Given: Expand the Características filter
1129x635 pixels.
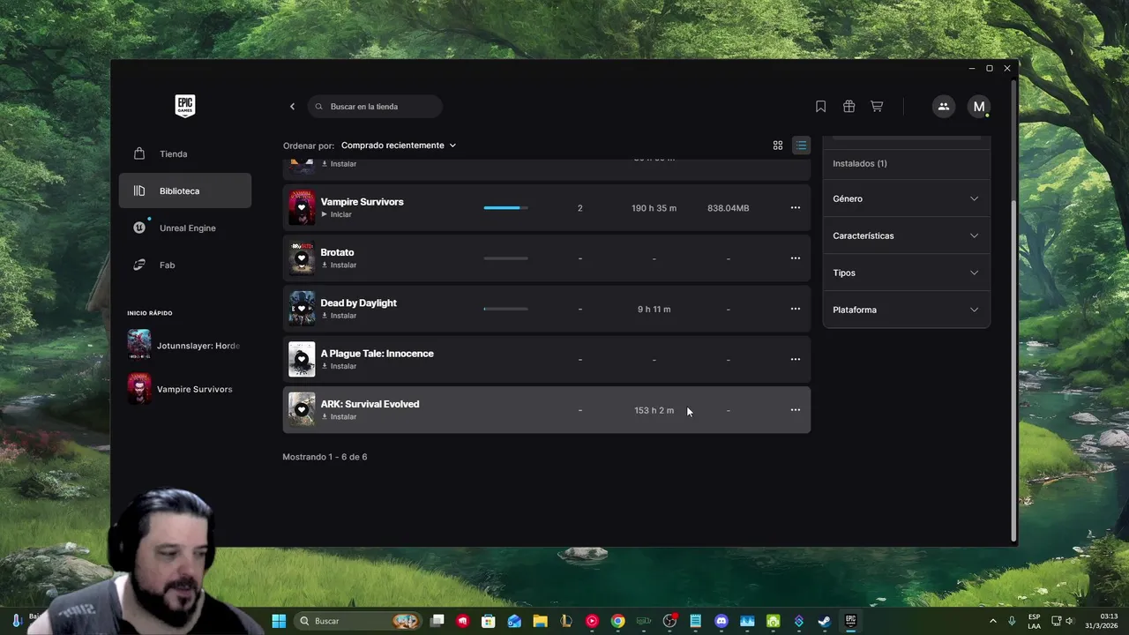Looking at the screenshot, I should coord(906,235).
